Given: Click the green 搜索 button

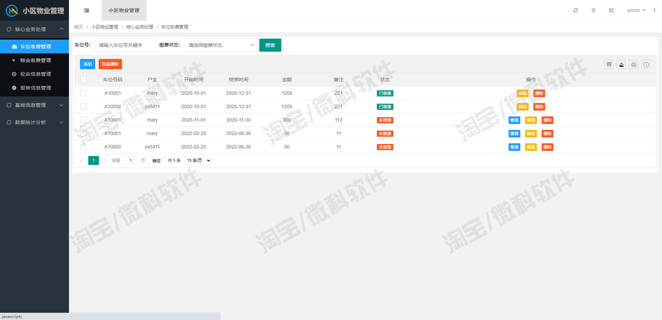Looking at the screenshot, I should [270, 45].
